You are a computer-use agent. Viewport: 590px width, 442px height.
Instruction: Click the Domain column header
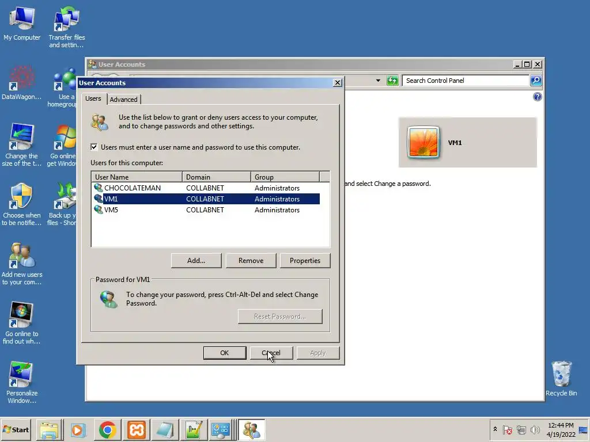(x=217, y=177)
